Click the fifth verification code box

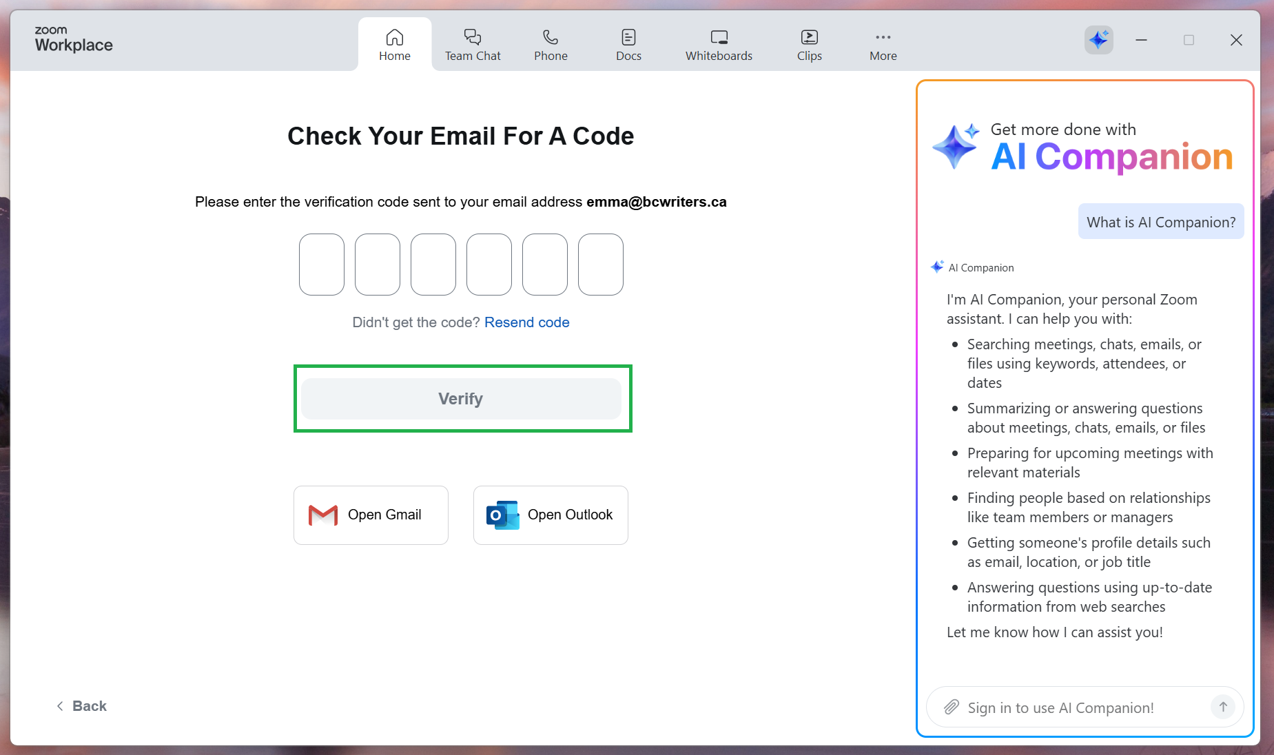click(x=545, y=265)
